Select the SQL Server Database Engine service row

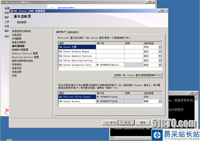click(77, 51)
